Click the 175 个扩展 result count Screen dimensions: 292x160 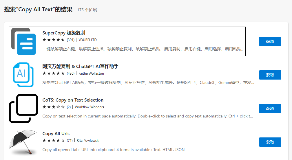tap(87, 10)
